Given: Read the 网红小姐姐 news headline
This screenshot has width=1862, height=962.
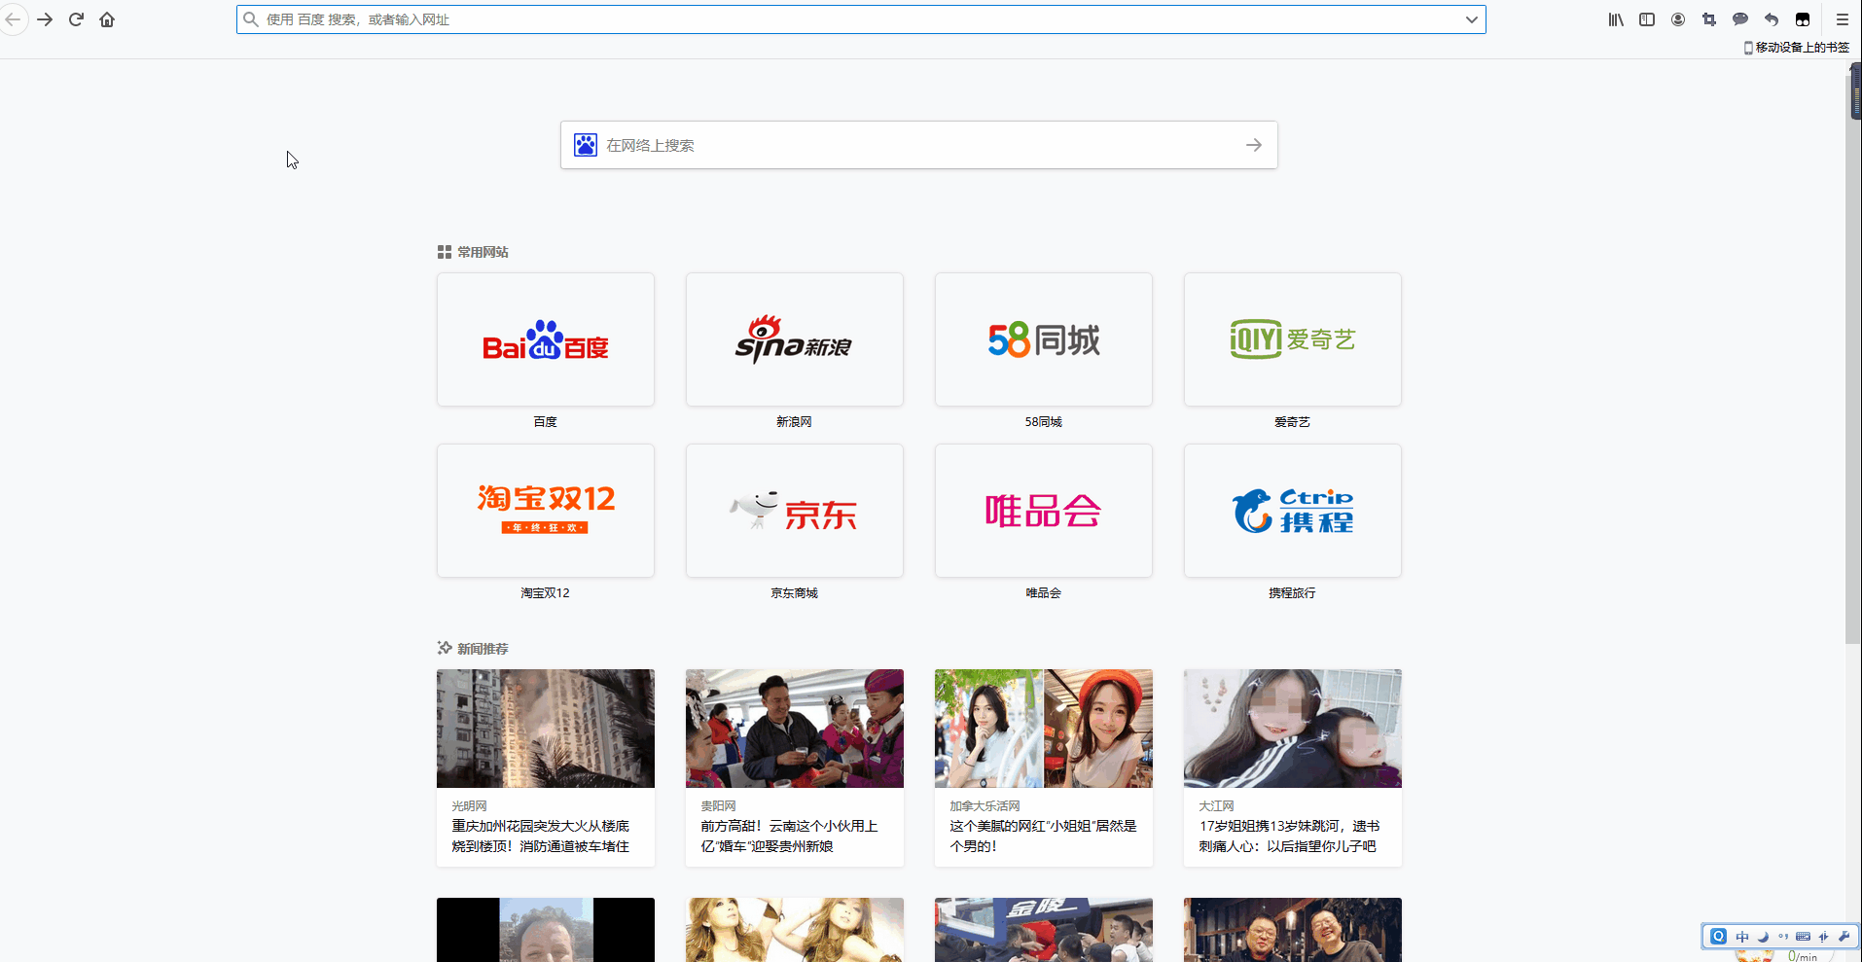Looking at the screenshot, I should coord(1044,837).
